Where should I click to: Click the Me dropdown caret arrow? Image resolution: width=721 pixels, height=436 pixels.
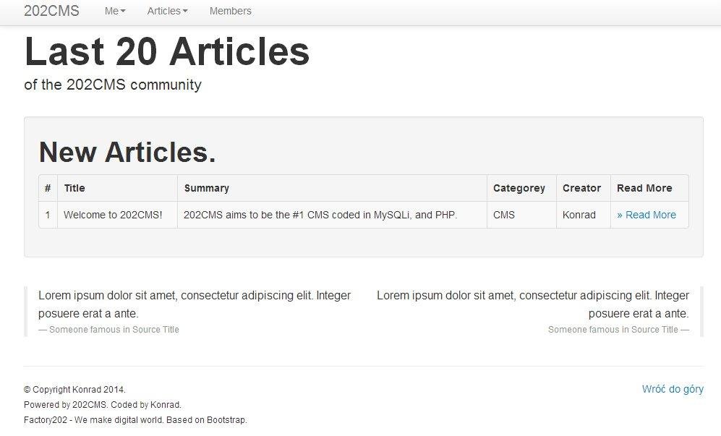pyautogui.click(x=124, y=12)
